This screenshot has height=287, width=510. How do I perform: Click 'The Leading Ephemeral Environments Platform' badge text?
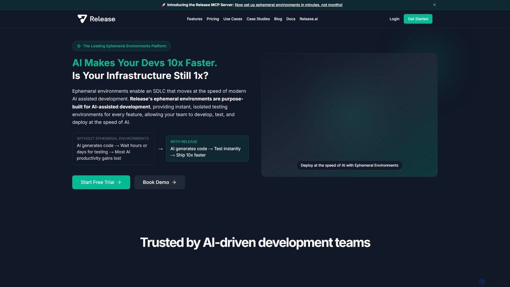125,46
